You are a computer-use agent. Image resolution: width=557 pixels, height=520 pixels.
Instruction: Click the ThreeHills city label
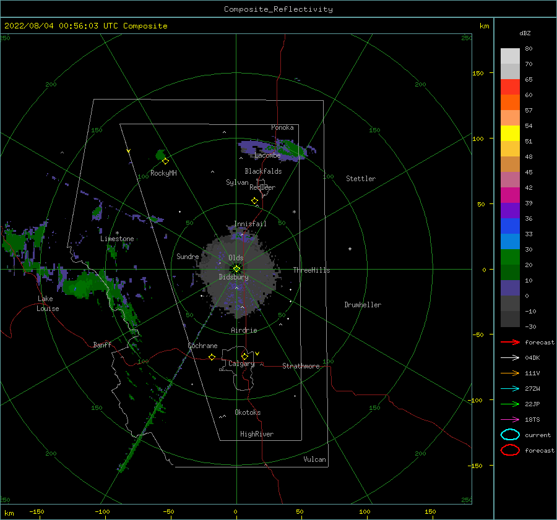(311, 270)
